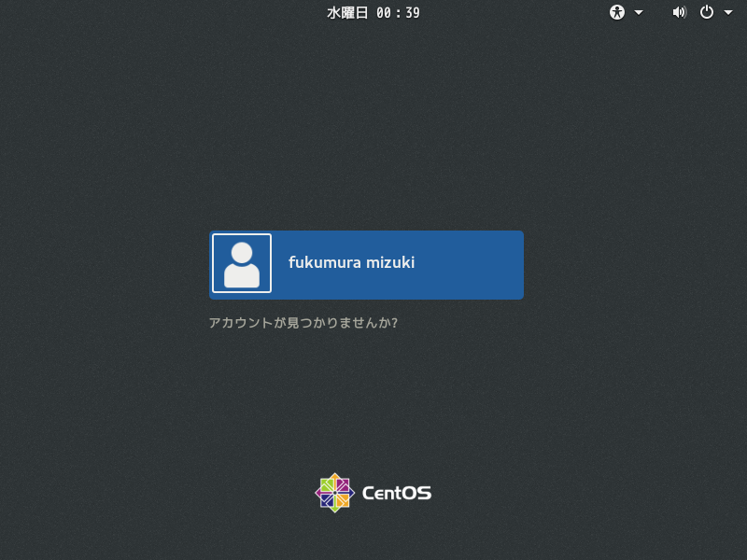Screen dimensions: 747x560
Task: Open the clock showing 水曜日 00:39
Action: click(373, 13)
